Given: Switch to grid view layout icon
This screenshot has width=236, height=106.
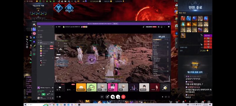Looking at the screenshot, I should tap(158, 27).
